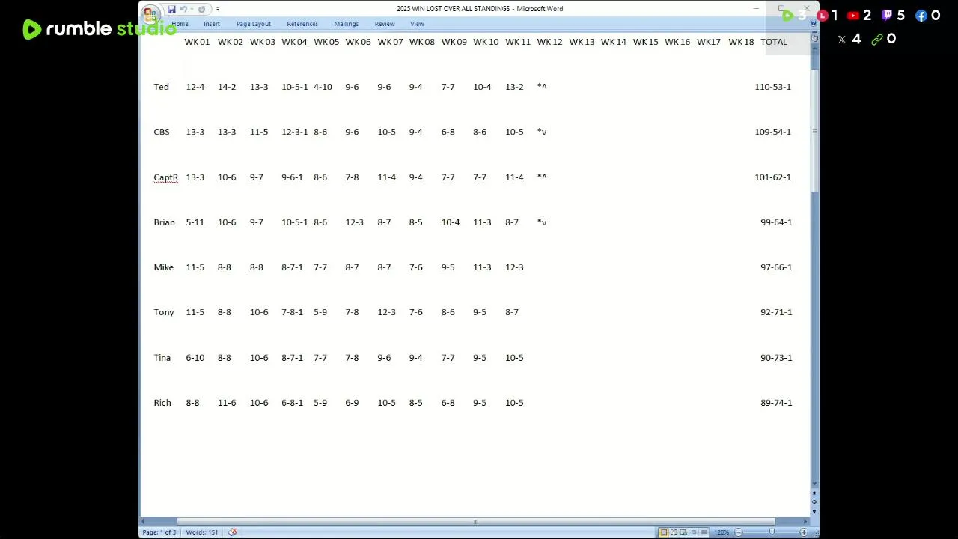Click the horizontal scrollbar thumb
The width and height of the screenshot is (958, 539).
476,521
